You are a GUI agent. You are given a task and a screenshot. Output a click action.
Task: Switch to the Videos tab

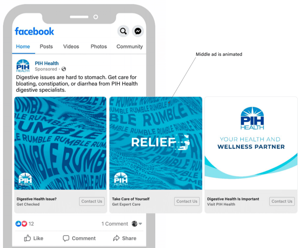[71, 46]
